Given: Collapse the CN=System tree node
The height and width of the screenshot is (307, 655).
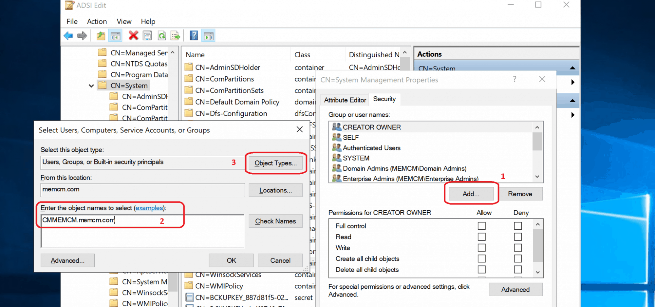Looking at the screenshot, I should [91, 86].
